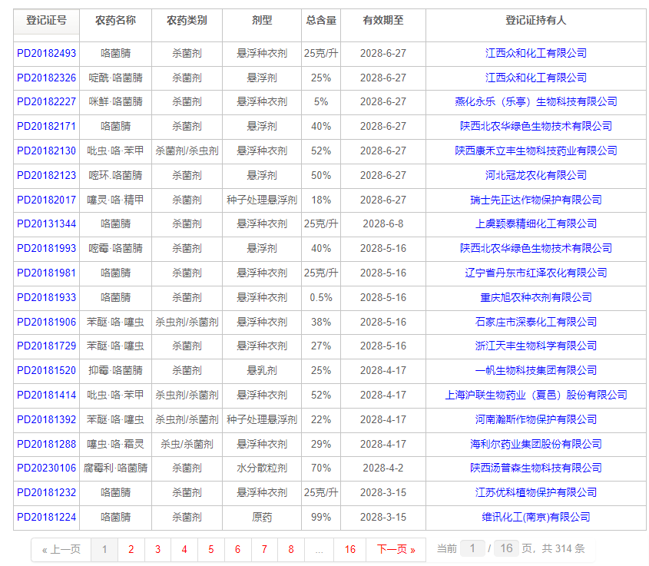The height and width of the screenshot is (566, 649).
Task: Open 江西众和化工有限公司 in the PD20182326 row
Action: [x=536, y=78]
